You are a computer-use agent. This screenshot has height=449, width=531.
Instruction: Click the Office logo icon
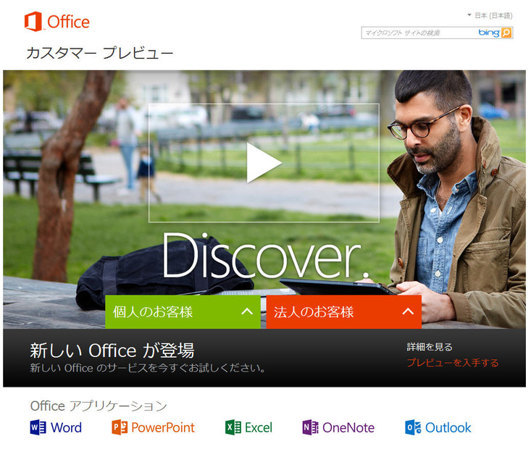point(33,21)
